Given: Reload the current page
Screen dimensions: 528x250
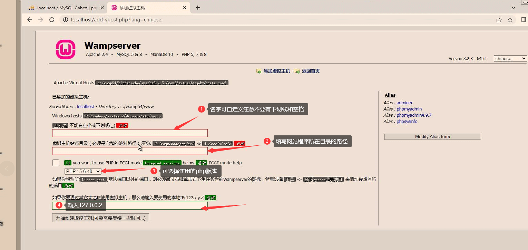Looking at the screenshot, I should [x=52, y=20].
